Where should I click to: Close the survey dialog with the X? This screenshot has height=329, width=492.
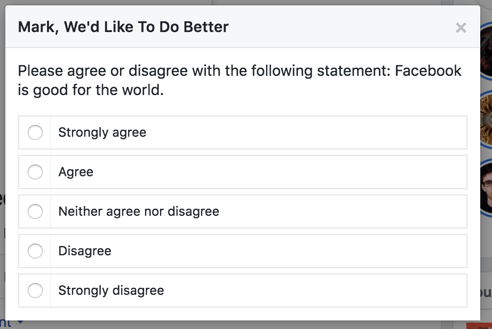click(461, 28)
